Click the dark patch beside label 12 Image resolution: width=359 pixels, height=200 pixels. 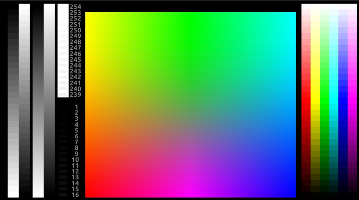coord(63,171)
